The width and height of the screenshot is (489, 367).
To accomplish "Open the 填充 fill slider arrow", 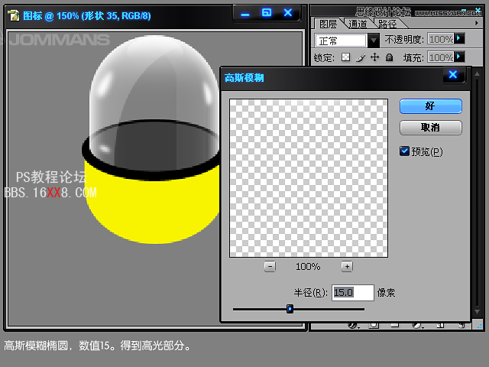I will coord(459,57).
